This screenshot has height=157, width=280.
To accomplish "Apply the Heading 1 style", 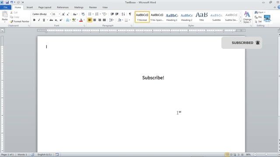I will coord(172,17).
